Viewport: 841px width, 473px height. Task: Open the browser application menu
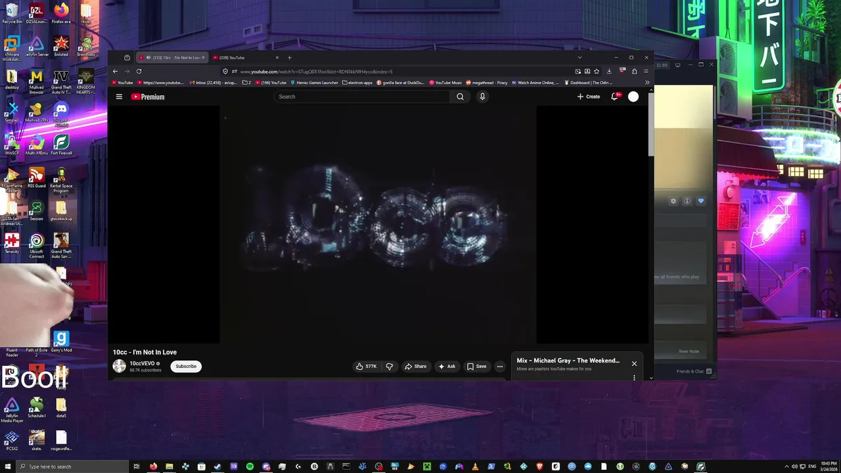(x=646, y=71)
